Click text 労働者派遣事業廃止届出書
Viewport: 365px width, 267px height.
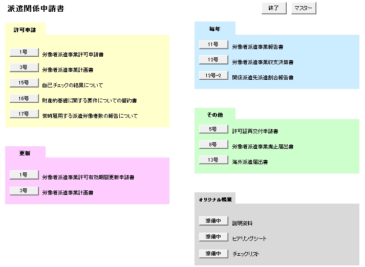[x=263, y=146]
